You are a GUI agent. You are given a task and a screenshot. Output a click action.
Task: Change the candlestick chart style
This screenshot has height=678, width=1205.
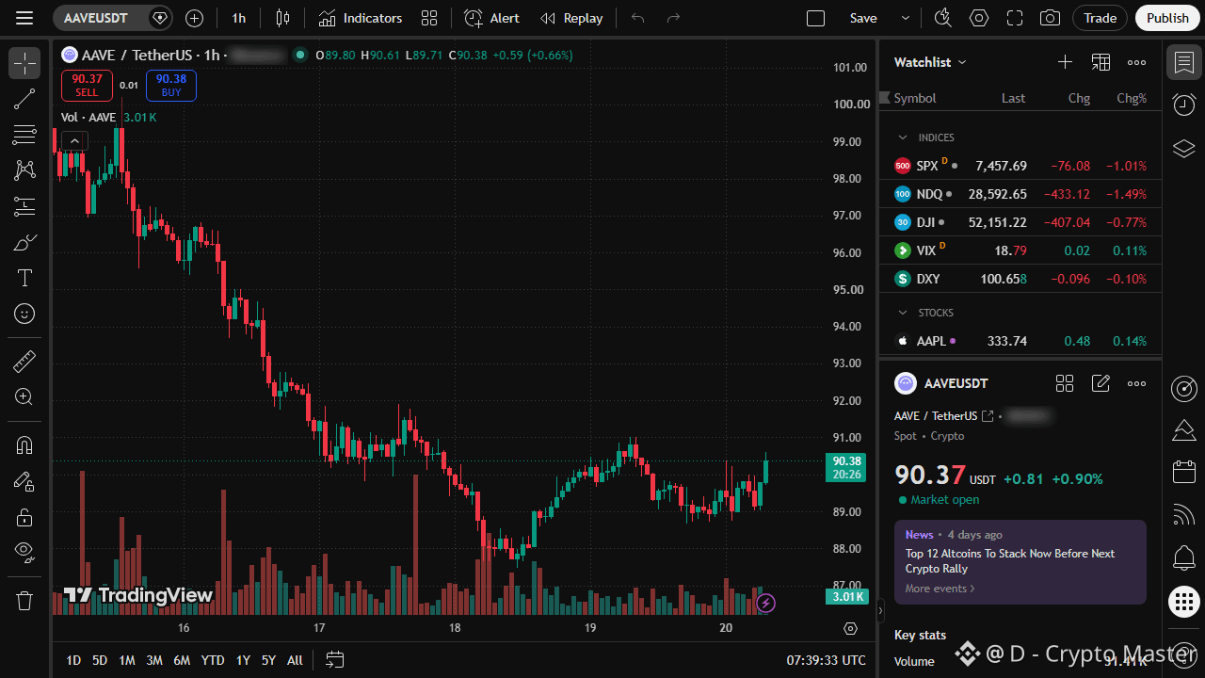(x=282, y=18)
